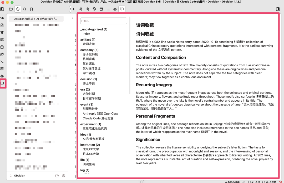The image size is (284, 183).
Task: Click the back arrow in the note pane
Action: pyautogui.click(x=73, y=18)
